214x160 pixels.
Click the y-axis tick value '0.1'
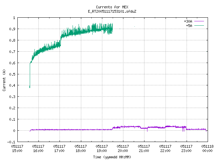(x=12, y=119)
